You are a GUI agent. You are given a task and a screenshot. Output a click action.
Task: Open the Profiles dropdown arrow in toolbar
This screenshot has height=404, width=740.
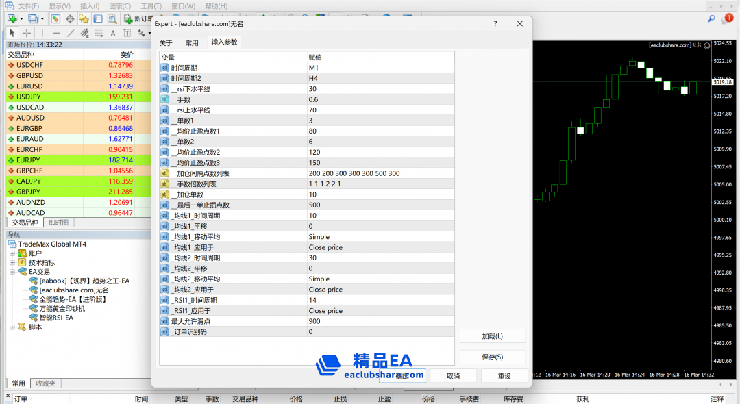pyautogui.click(x=42, y=18)
